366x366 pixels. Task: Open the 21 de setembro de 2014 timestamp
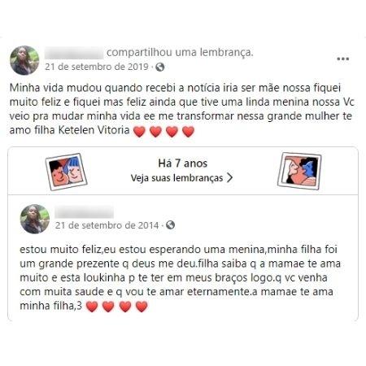[107, 225]
